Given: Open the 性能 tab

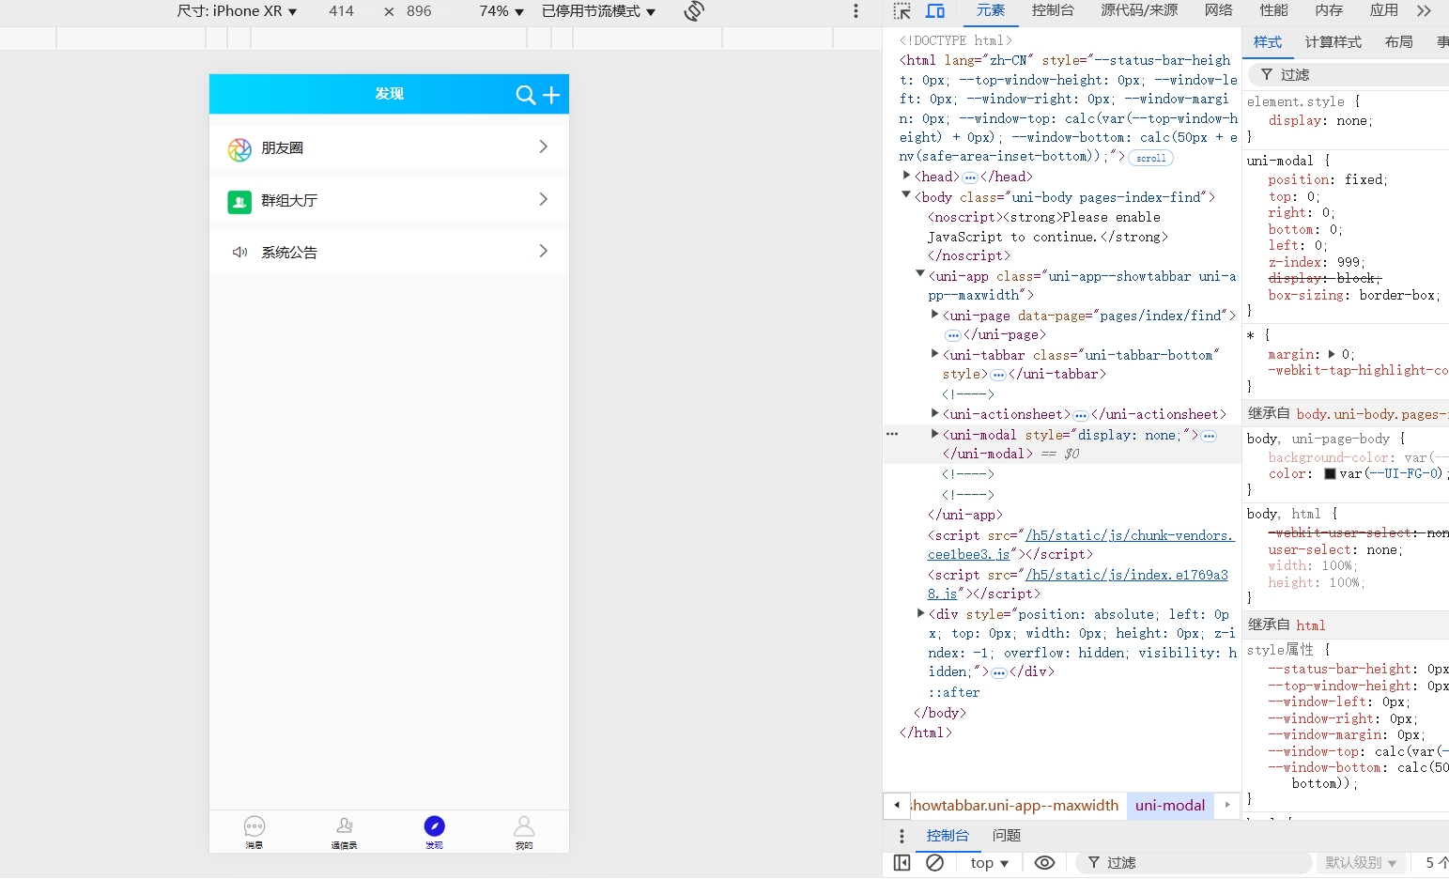Looking at the screenshot, I should 1273,10.
